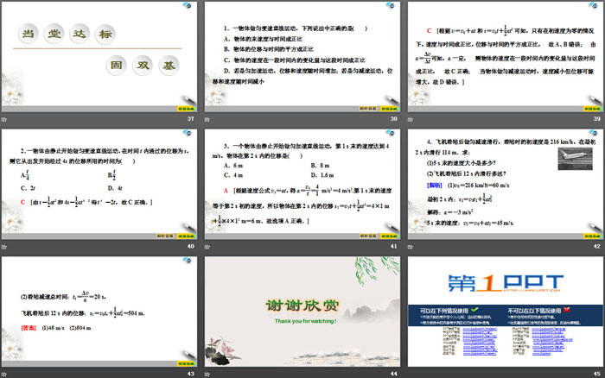Click the blue 解析 label on slide 42
The width and height of the screenshot is (605, 378).
[435, 186]
